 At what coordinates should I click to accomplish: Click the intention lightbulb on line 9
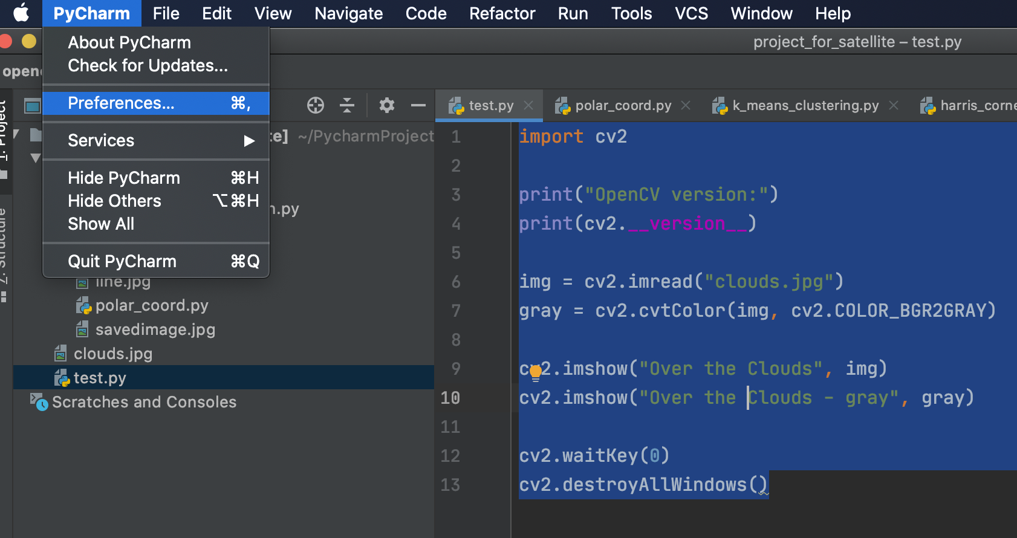(536, 372)
